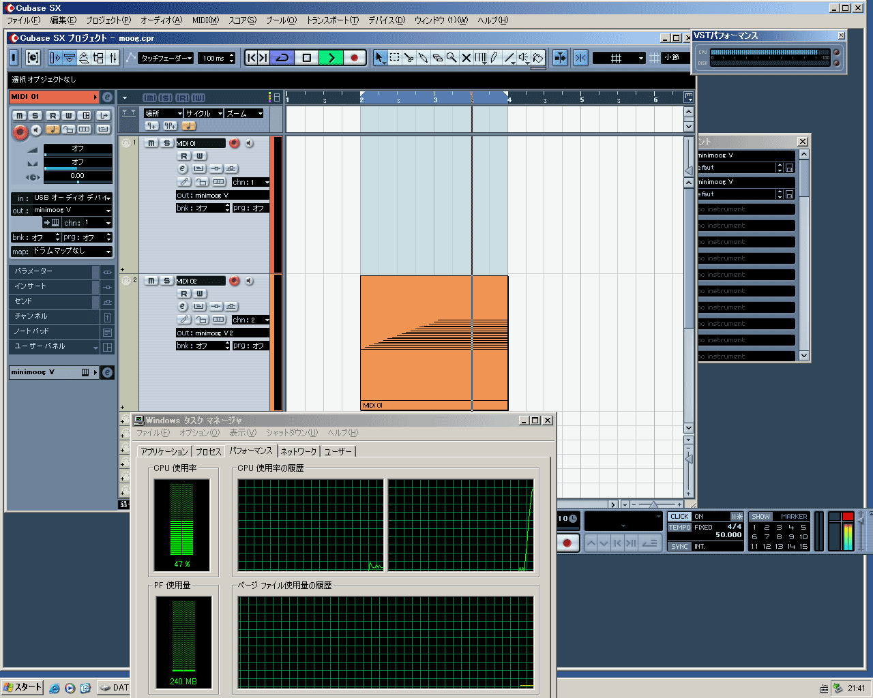Switch to プロセス tab in Task Manager
The height and width of the screenshot is (698, 873).
[208, 451]
